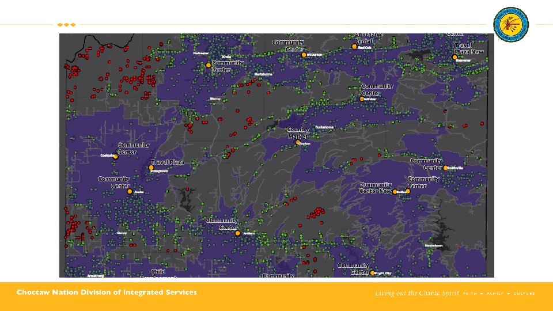Select the Tuskahoma town label
This screenshot has width=553, height=311.
(x=324, y=127)
